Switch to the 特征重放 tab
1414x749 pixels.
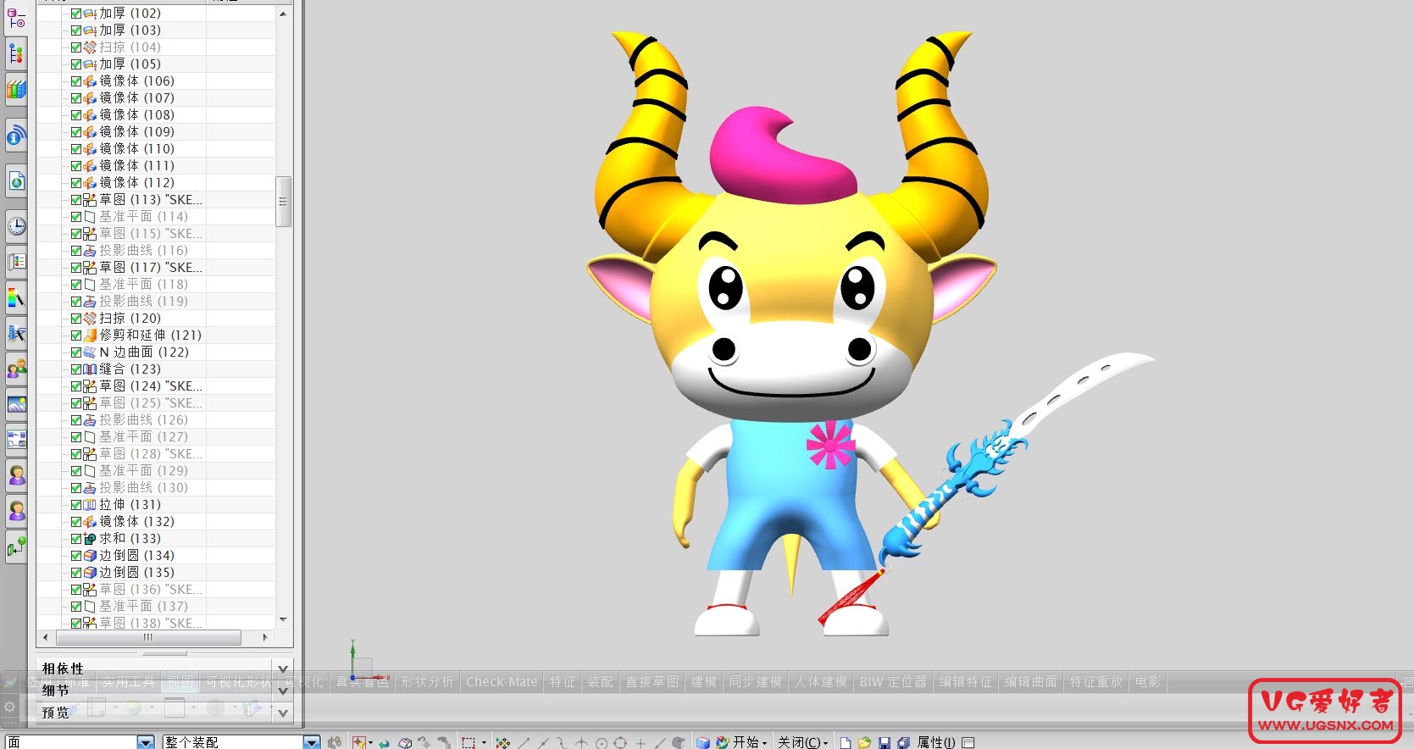click(1096, 682)
